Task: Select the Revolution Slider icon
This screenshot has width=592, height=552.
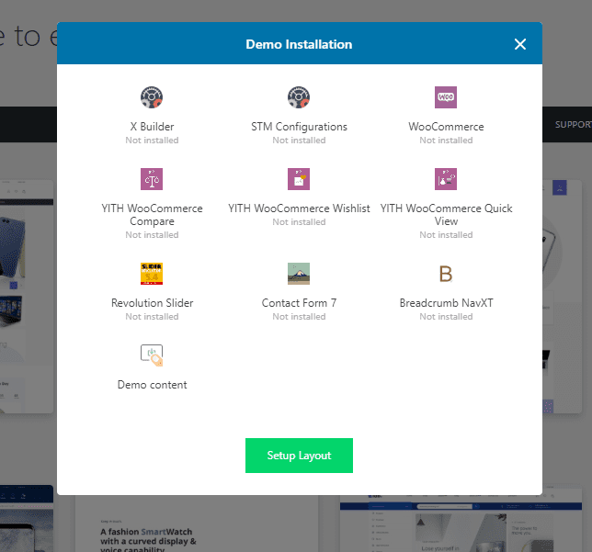Action: [x=152, y=274]
